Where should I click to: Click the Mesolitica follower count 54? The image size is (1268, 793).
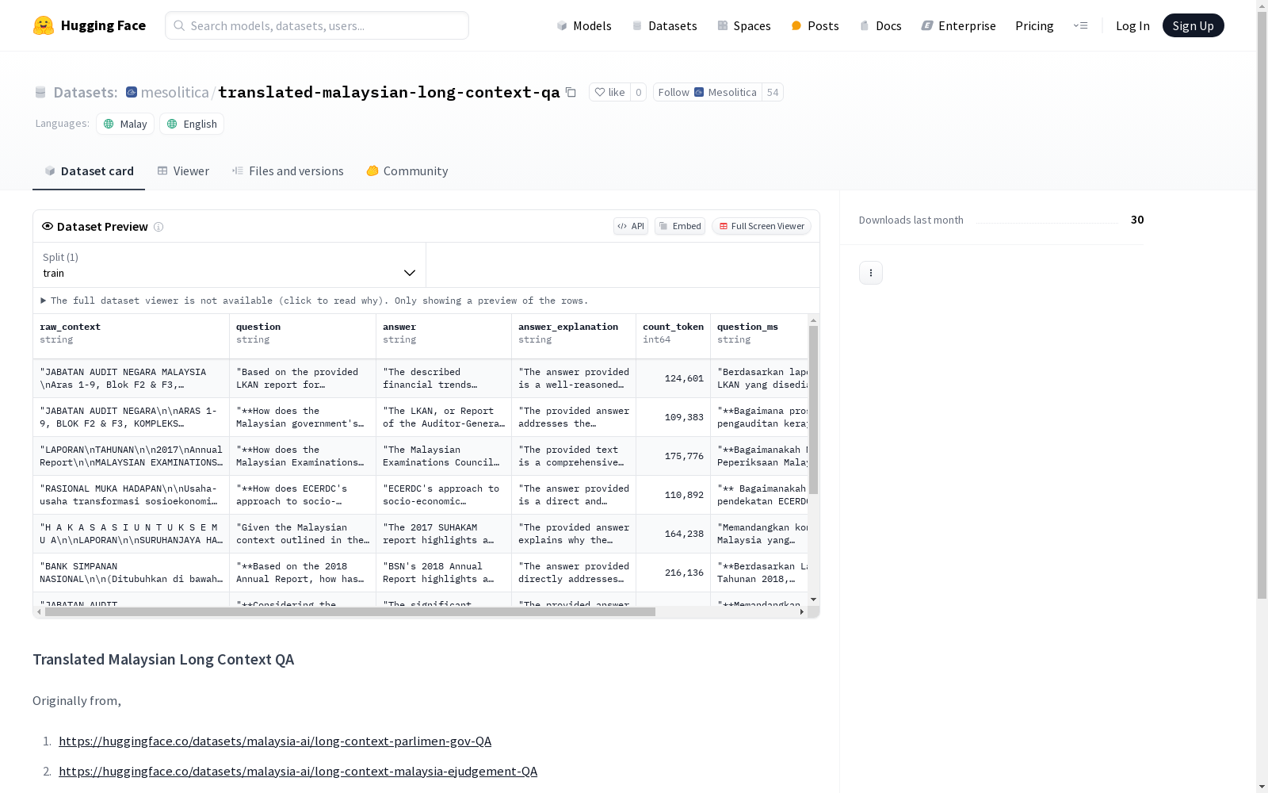pyautogui.click(x=773, y=92)
